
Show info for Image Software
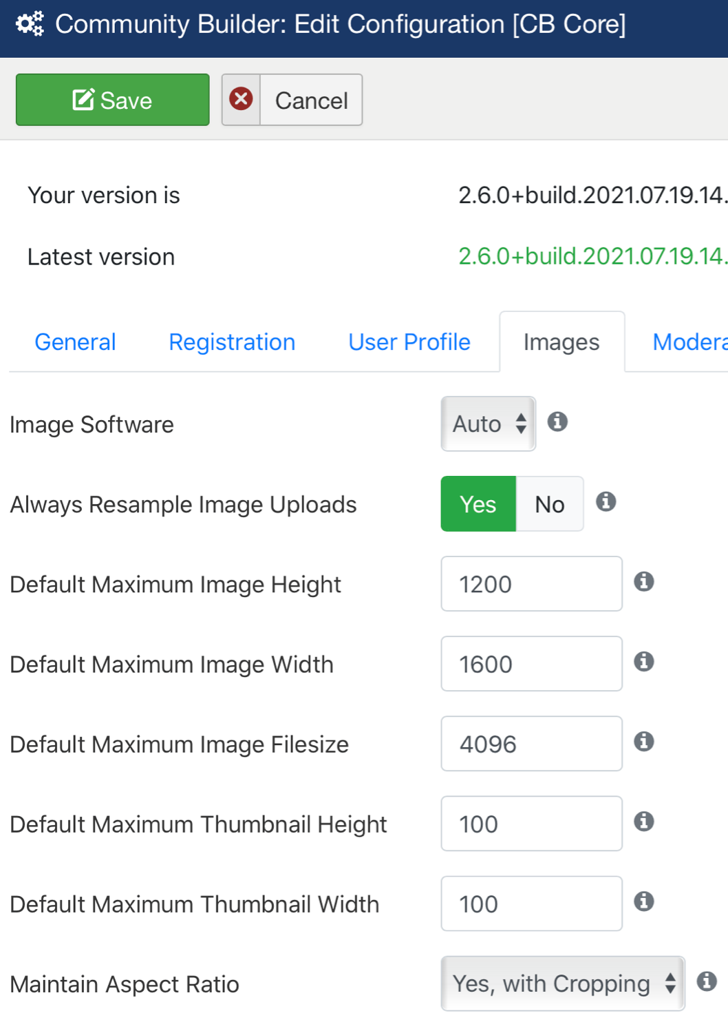[x=557, y=421]
